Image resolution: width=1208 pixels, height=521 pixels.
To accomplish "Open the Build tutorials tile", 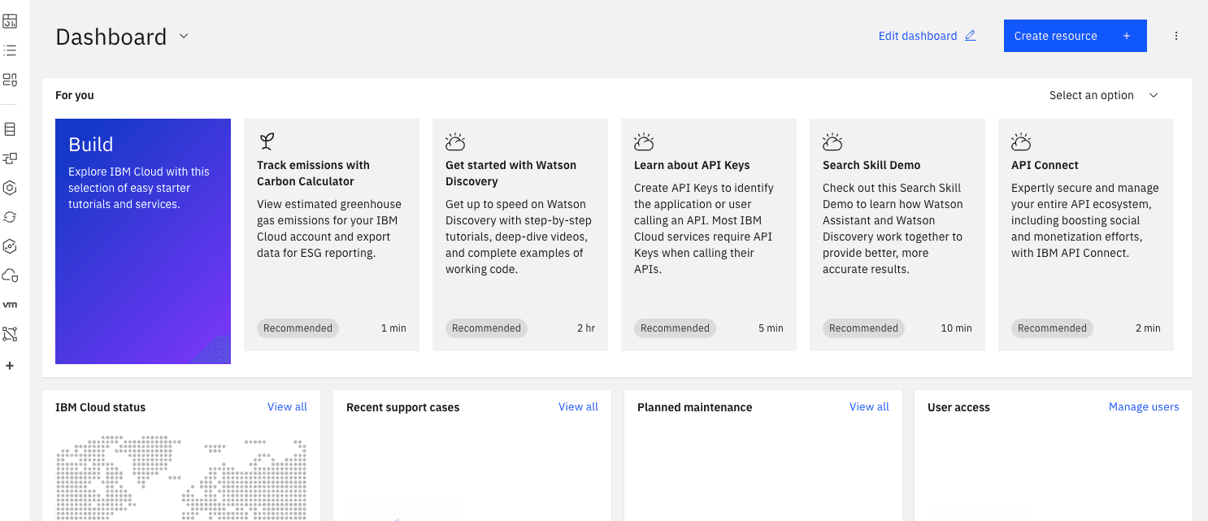I will (142, 240).
